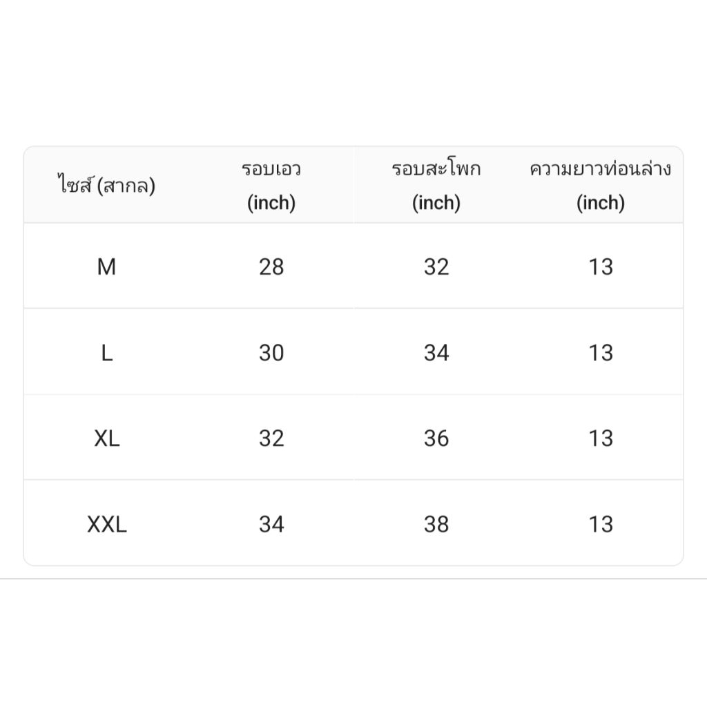Click length value 13 in L row
This screenshot has width=707, height=707.
[601, 353]
